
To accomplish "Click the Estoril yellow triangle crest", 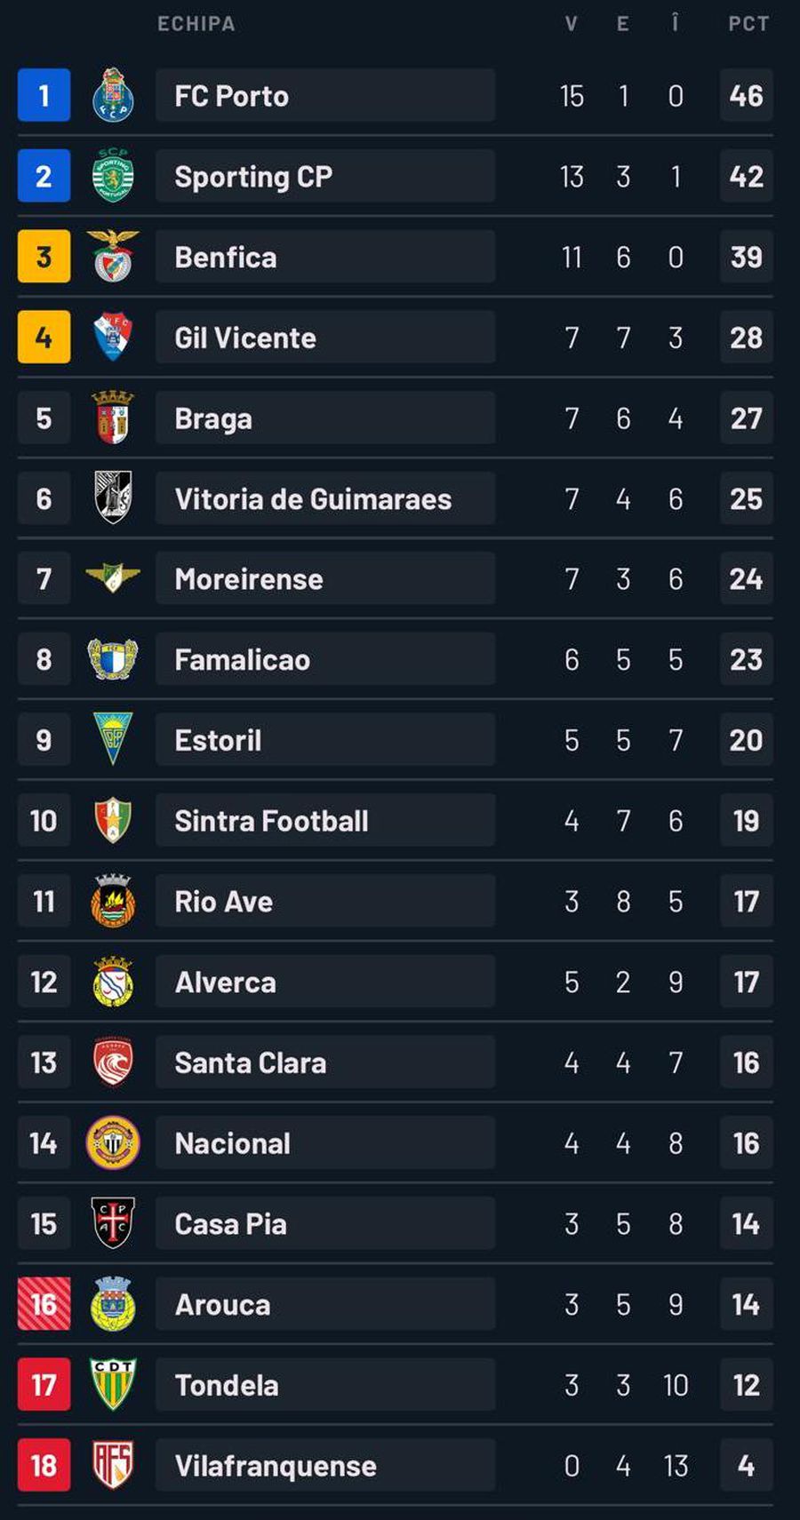I will (x=113, y=739).
